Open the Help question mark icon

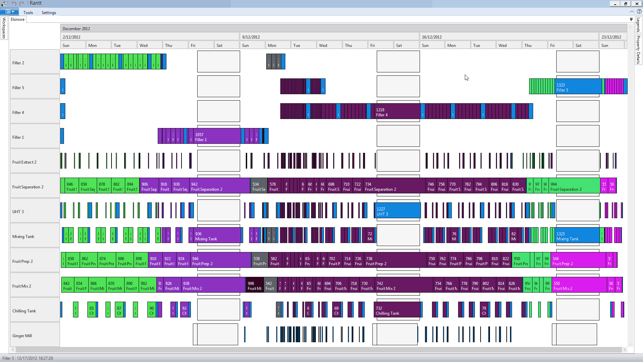pyautogui.click(x=639, y=11)
